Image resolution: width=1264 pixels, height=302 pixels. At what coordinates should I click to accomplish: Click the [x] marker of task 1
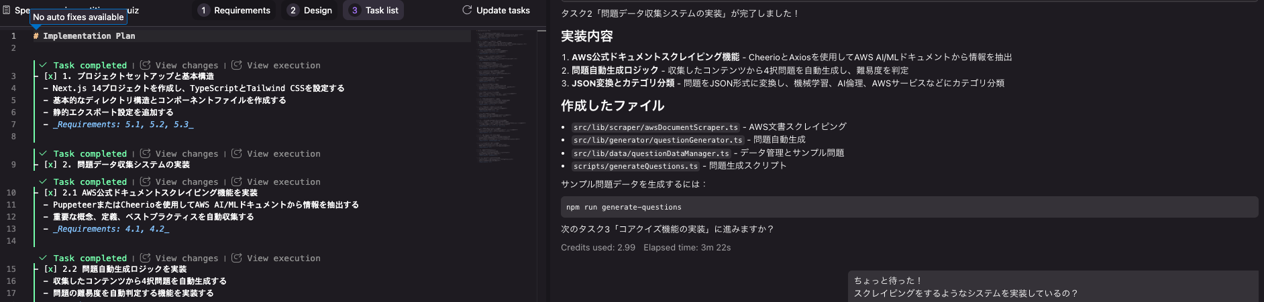[x=50, y=76]
